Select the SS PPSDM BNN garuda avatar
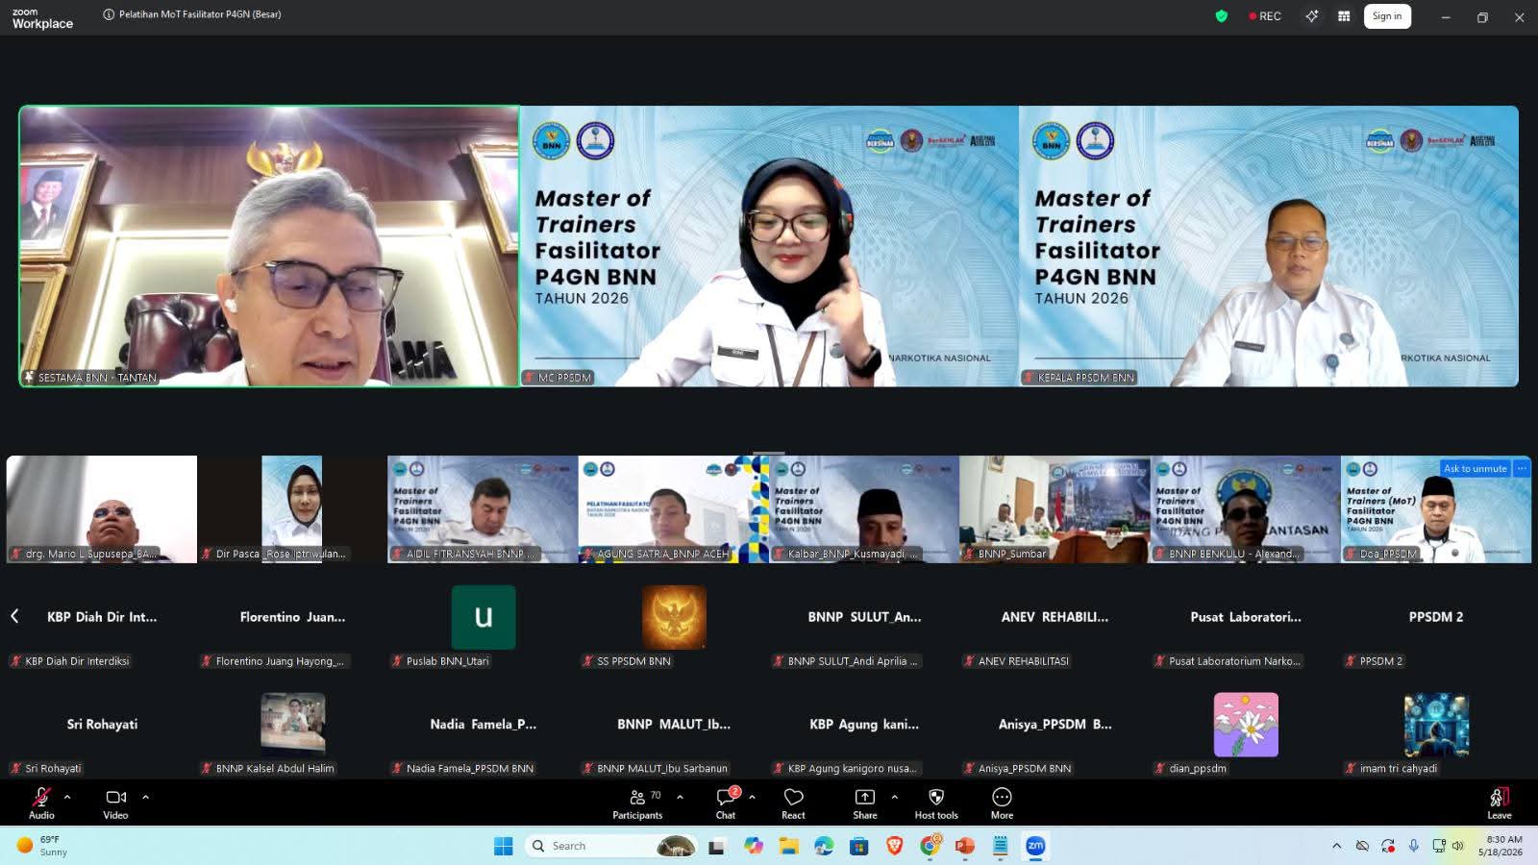The height and width of the screenshot is (865, 1538). (x=674, y=617)
